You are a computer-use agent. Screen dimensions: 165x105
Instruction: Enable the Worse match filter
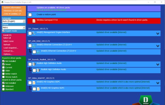[x=3, y=77]
